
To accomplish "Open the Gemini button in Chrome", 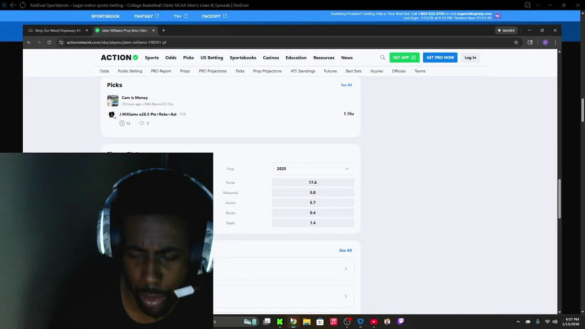I will [x=506, y=31].
